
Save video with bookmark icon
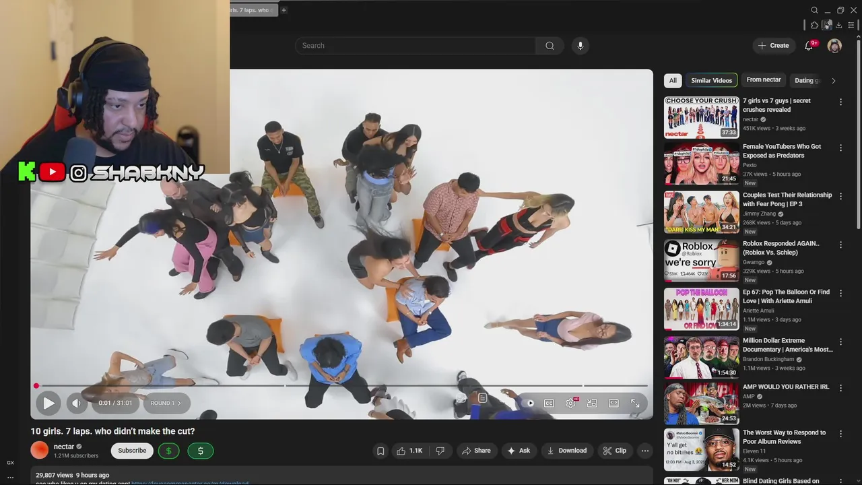tap(380, 451)
